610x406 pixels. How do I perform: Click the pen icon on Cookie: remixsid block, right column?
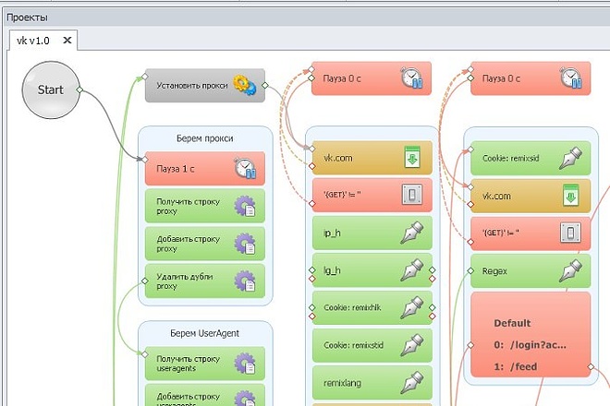[x=570, y=158]
